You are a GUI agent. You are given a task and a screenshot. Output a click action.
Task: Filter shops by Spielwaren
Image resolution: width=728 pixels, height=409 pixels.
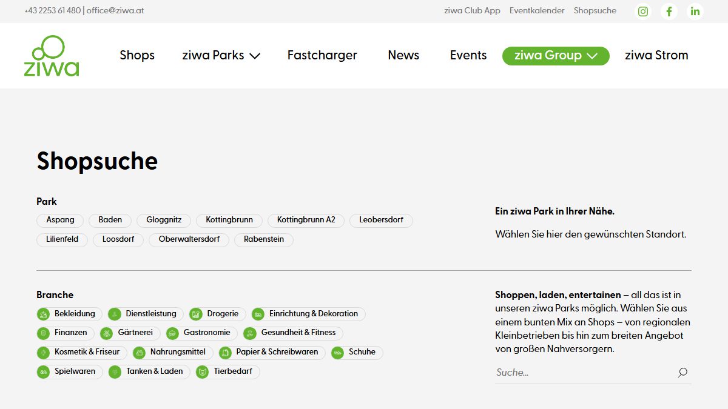69,372
